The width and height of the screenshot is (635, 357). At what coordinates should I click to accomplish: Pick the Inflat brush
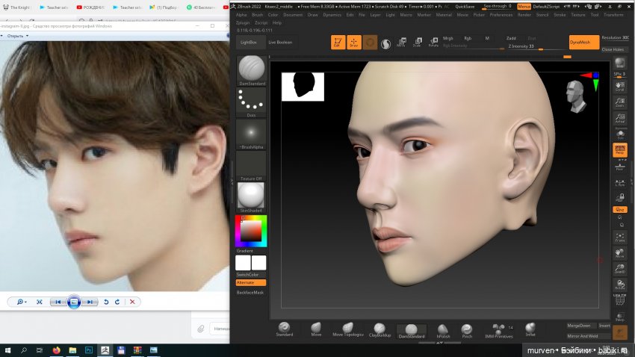pyautogui.click(x=530, y=329)
